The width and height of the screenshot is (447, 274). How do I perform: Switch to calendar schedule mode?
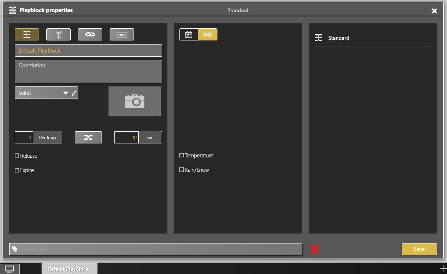189,35
